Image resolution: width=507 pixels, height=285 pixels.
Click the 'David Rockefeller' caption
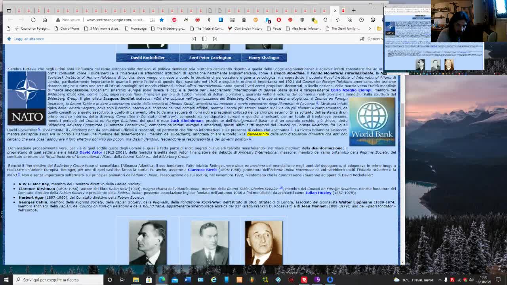point(148,58)
